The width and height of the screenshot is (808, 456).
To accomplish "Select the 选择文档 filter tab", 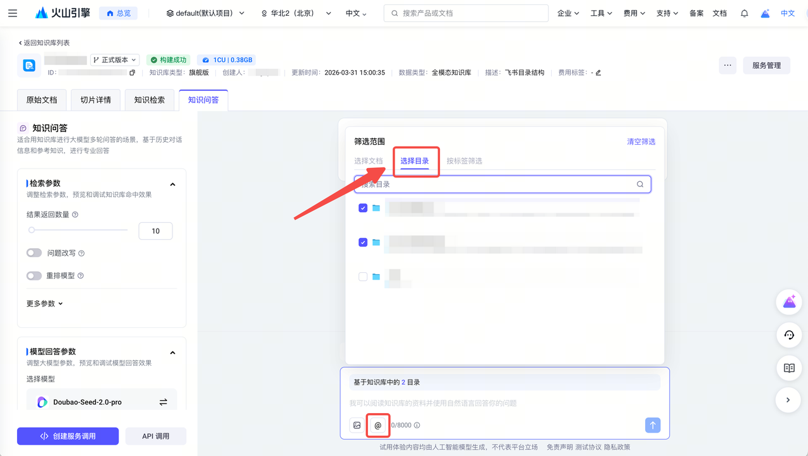I will point(369,161).
